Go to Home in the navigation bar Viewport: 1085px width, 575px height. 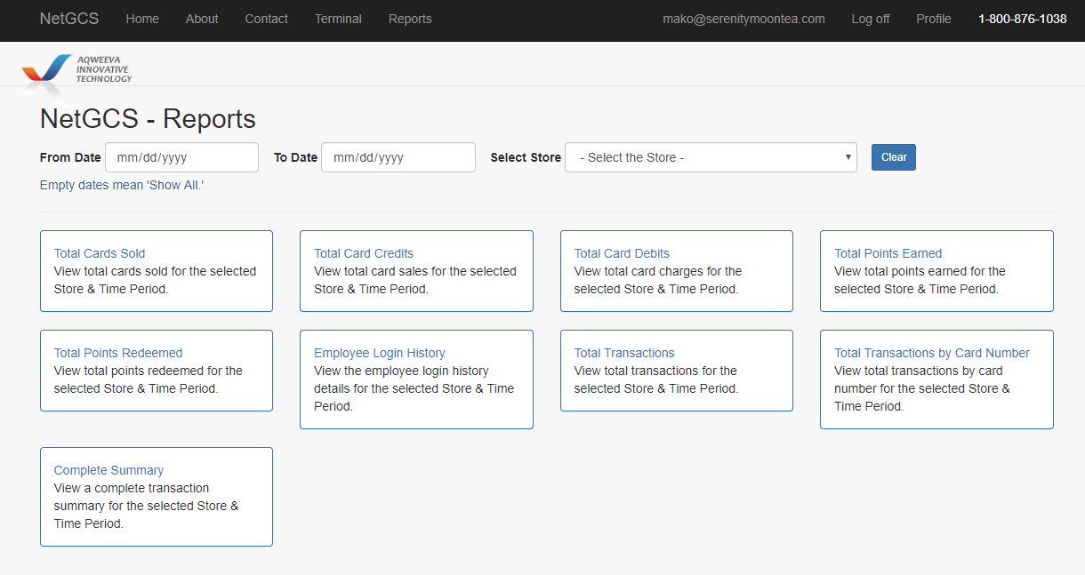142,19
